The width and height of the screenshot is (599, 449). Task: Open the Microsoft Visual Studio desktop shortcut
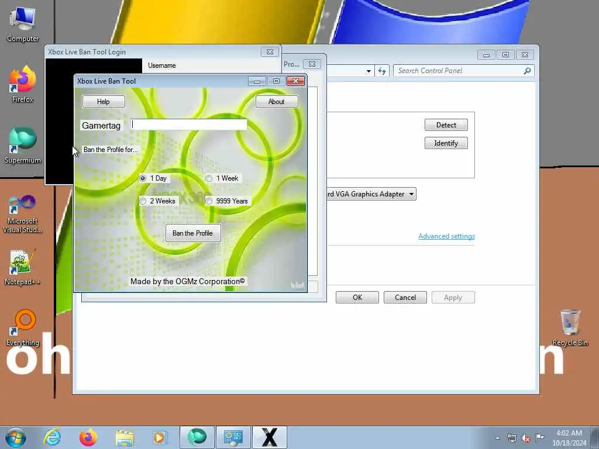pyautogui.click(x=23, y=214)
